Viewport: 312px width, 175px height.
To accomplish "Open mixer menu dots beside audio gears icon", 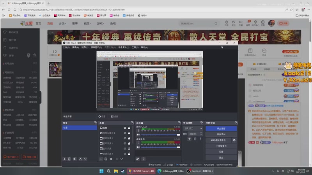I will [143, 159].
